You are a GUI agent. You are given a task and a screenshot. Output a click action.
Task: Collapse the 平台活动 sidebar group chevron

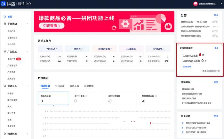click(27, 24)
